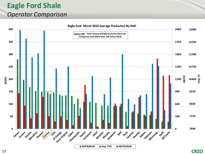
Task: Click the 'TVD, Ft' axis title
Action: click(x=199, y=79)
